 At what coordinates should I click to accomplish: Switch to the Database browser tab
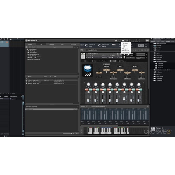point(51,44)
